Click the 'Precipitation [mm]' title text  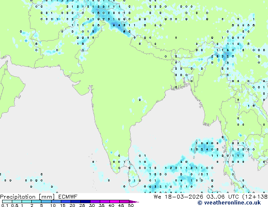pyautogui.click(x=27, y=197)
